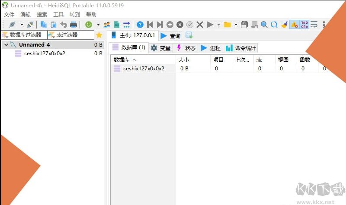Image resolution: width=346 pixels, height=205 pixels.
Task: Click the replace text circular arrows icon
Action: click(274, 25)
